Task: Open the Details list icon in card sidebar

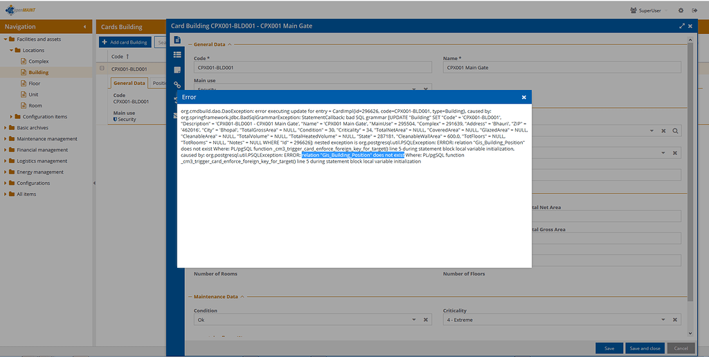Action: pyautogui.click(x=177, y=55)
